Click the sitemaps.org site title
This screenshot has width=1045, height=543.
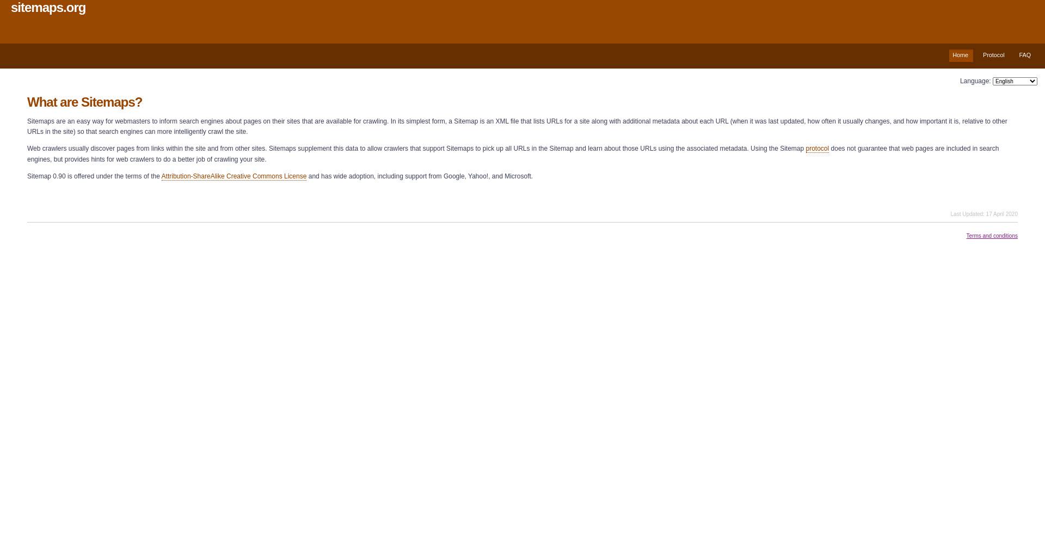(48, 8)
